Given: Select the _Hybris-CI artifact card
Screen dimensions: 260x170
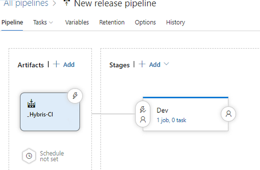Looking at the screenshot, I should tap(50, 112).
